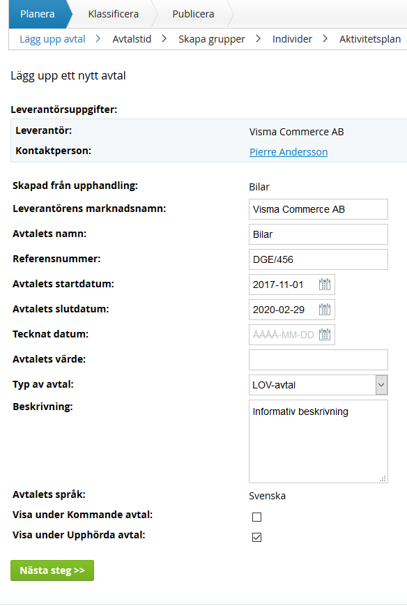Select the Planera tab
The image size is (407, 606).
(38, 14)
